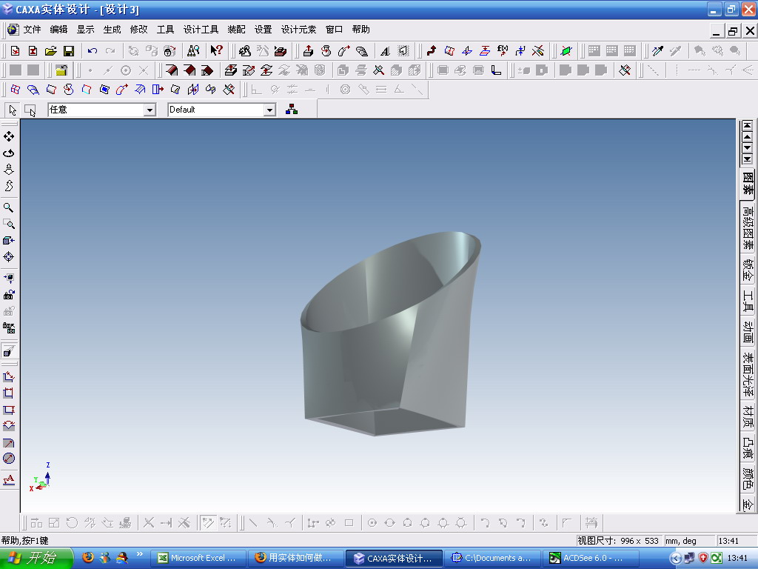Click the save camera icon in left toolbar
758x569 pixels.
point(9,295)
